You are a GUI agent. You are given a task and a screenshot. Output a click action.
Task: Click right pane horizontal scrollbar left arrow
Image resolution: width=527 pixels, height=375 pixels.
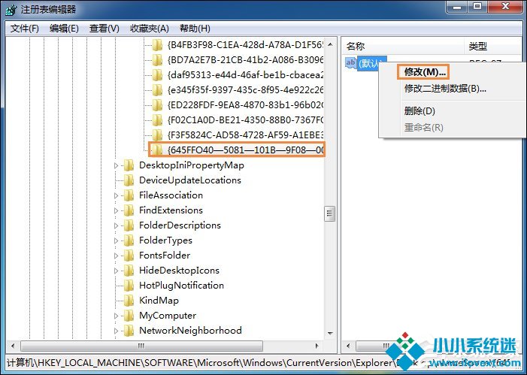[348, 346]
